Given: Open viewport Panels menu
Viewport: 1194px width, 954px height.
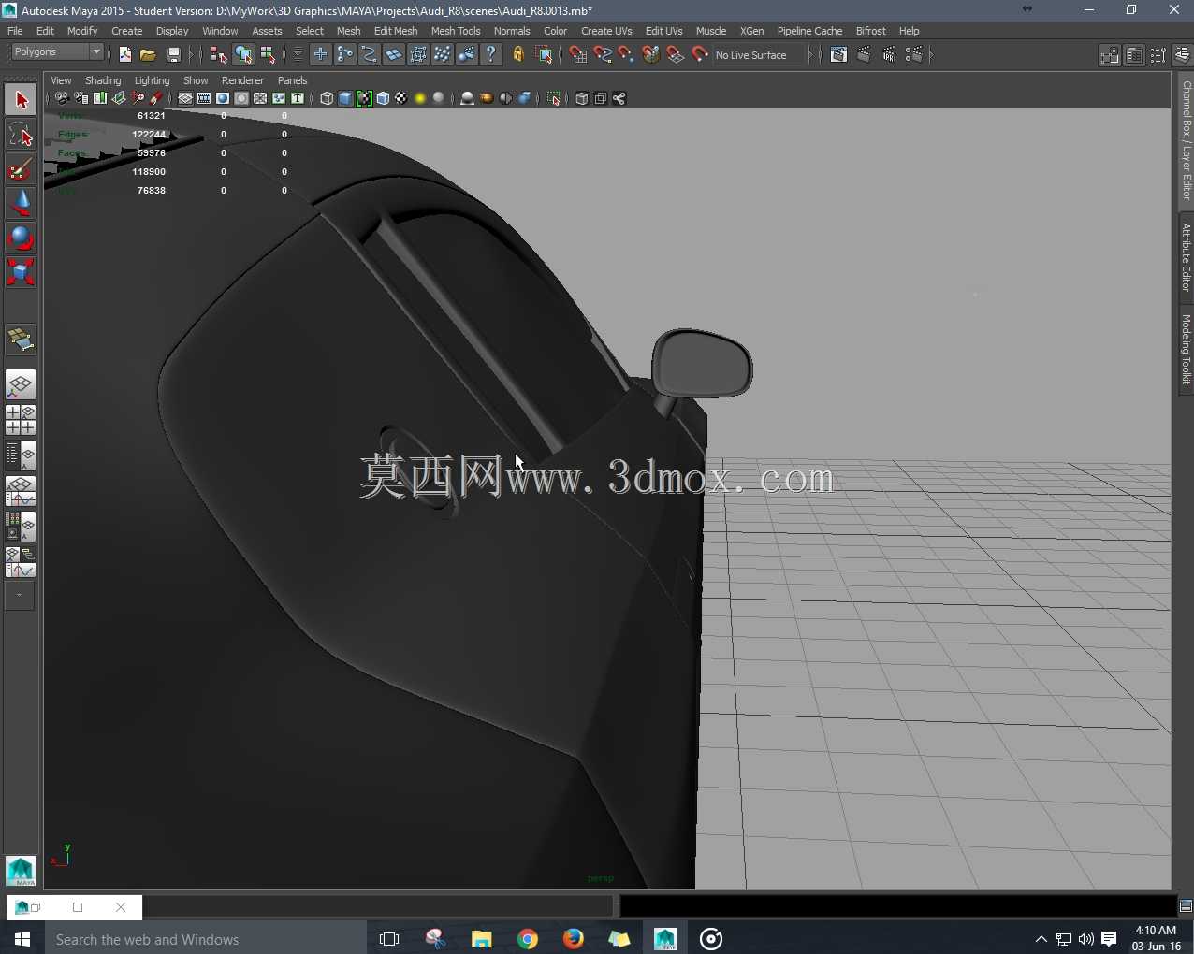Looking at the screenshot, I should point(292,80).
